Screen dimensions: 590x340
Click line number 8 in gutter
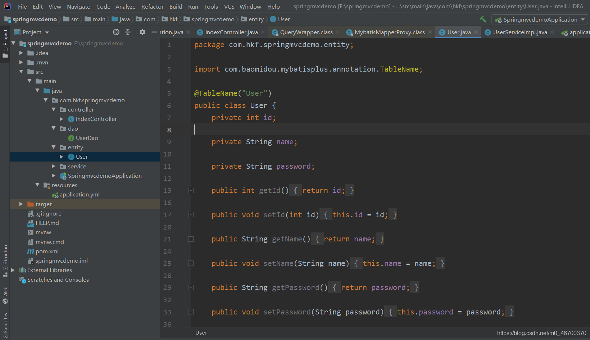(x=169, y=130)
